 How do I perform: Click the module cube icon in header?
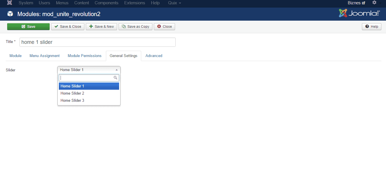pos(10,14)
